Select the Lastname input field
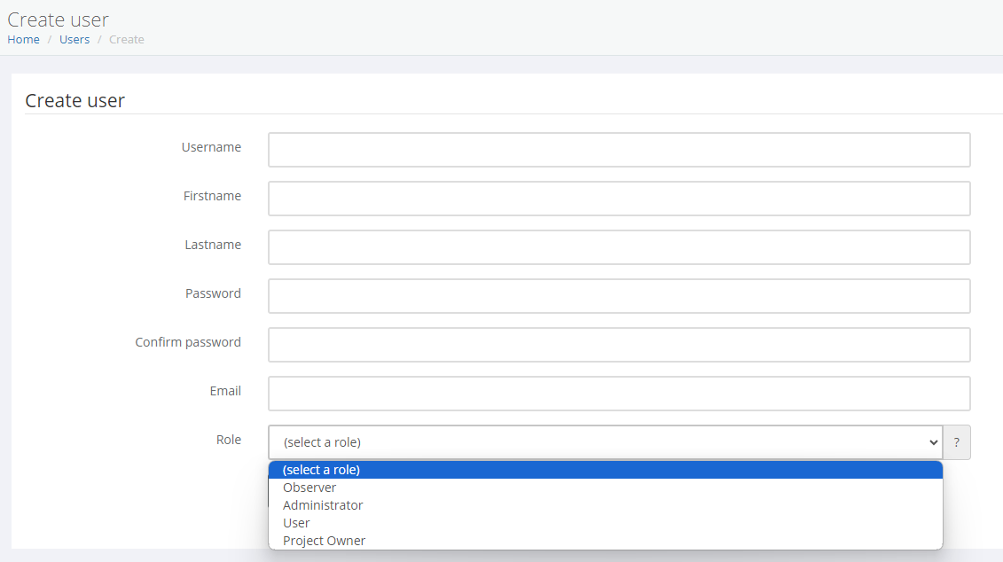1003x562 pixels. pos(619,247)
